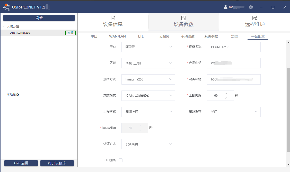Open the 设备信息 document icon tab
Image resolution: width=290 pixels, height=172 pixels.
113,18
